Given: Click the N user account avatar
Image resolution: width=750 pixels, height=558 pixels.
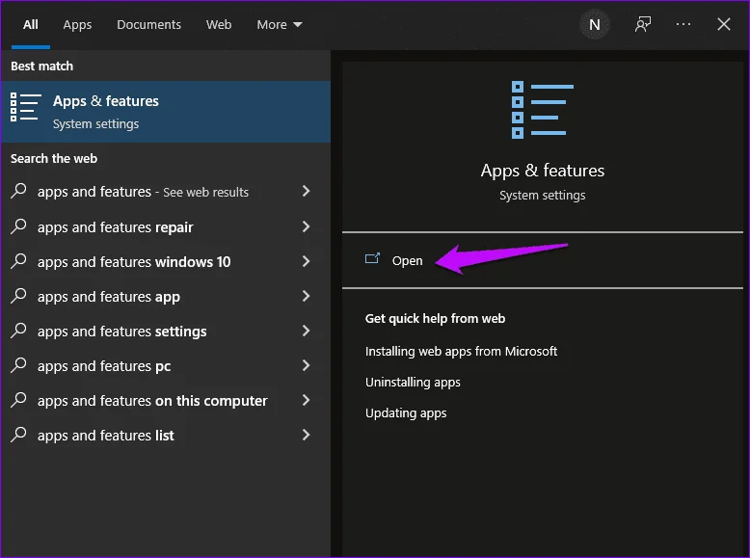Looking at the screenshot, I should pos(594,24).
